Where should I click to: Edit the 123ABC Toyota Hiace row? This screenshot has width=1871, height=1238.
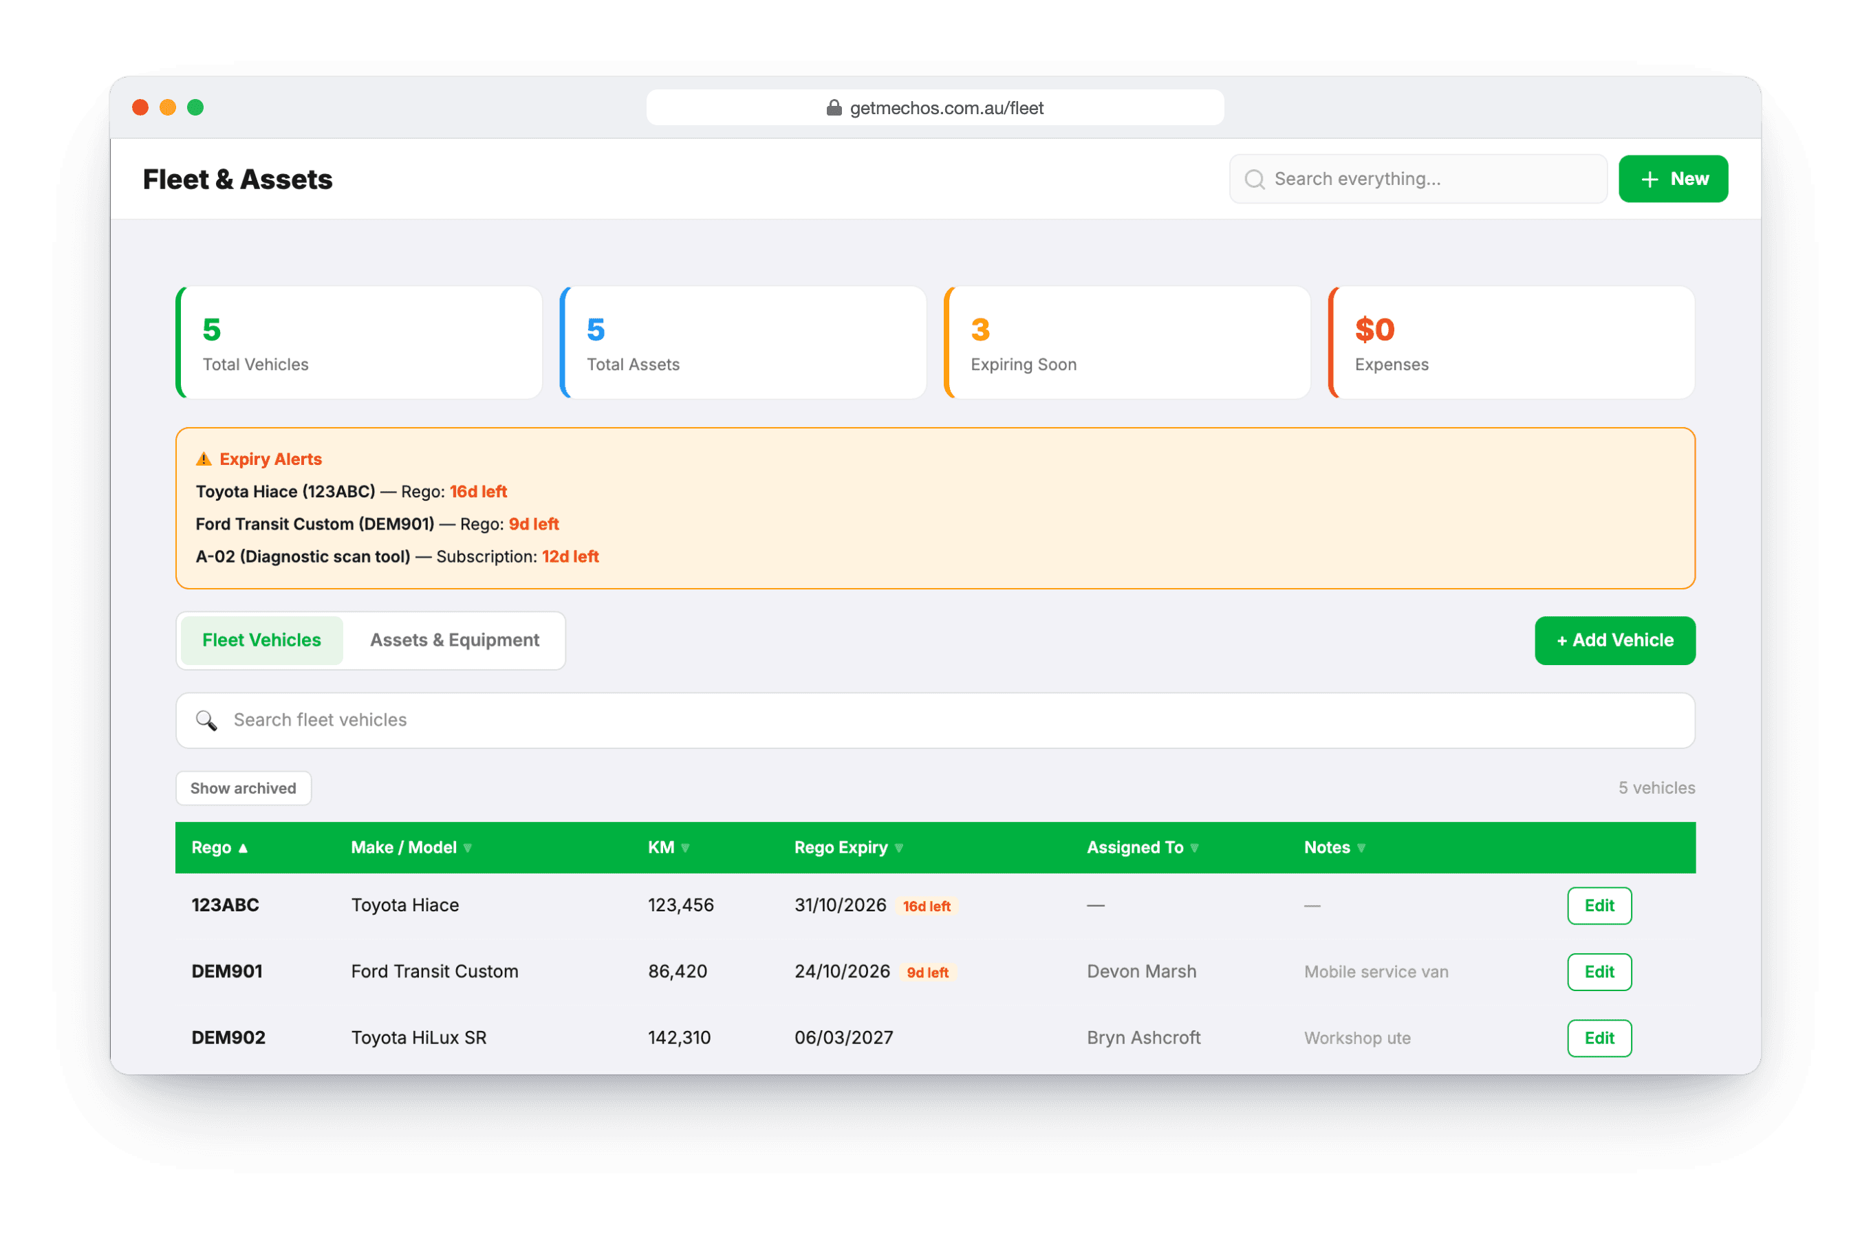[1599, 906]
